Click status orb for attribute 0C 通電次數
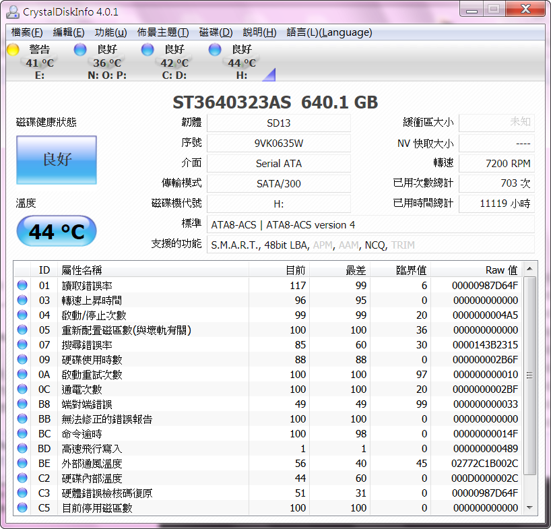Image resolution: width=551 pixels, height=529 pixels. (22, 389)
